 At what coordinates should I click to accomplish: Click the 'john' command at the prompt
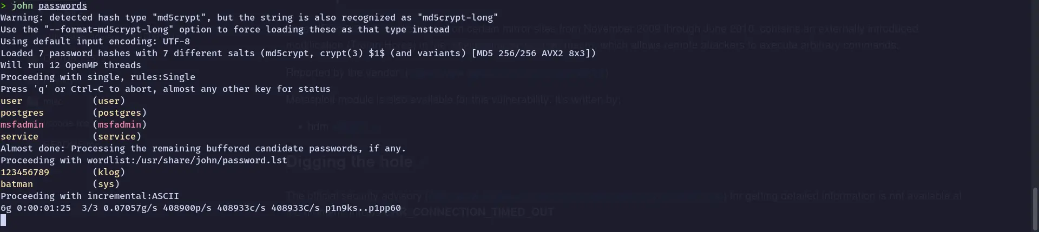pos(22,5)
